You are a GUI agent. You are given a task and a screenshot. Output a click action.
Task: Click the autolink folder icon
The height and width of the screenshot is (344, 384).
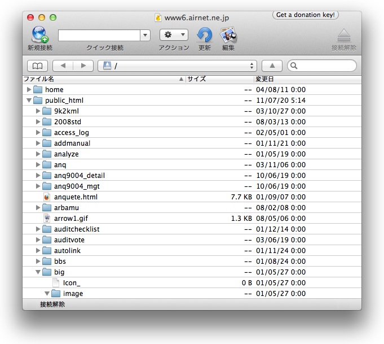pyautogui.click(x=47, y=251)
